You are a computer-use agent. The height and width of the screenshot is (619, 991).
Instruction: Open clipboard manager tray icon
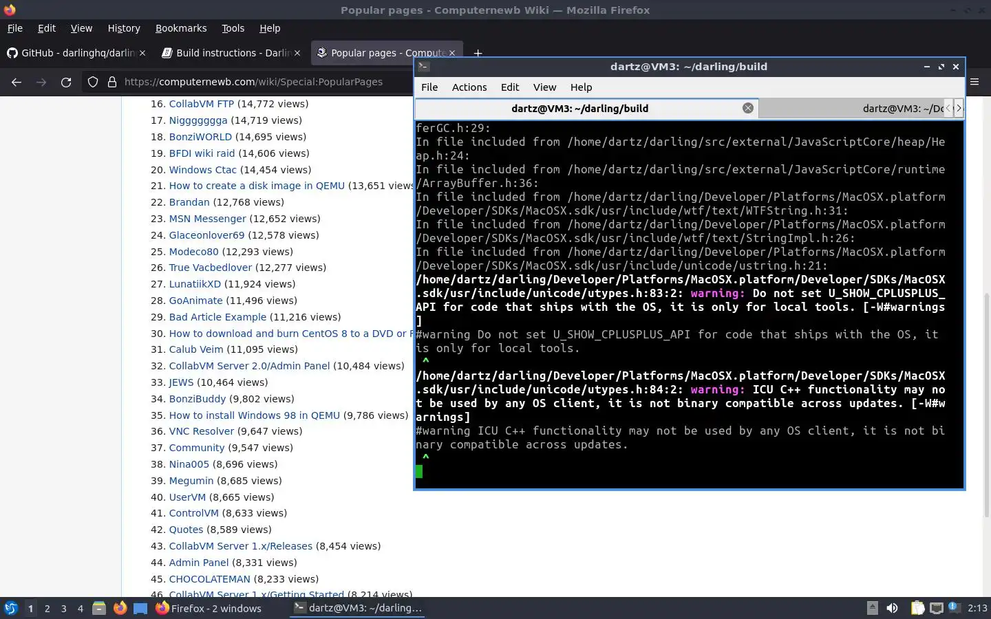tap(917, 608)
